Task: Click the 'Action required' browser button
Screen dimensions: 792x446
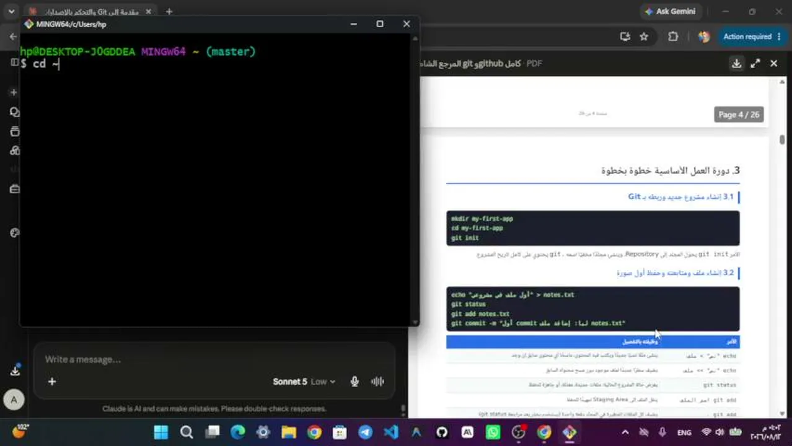Action: pos(752,37)
